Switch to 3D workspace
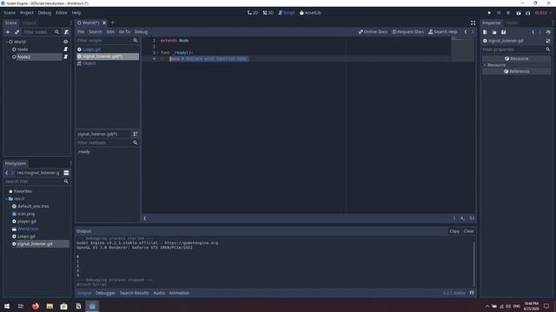Screen dimensions: 556x312 point(268,13)
